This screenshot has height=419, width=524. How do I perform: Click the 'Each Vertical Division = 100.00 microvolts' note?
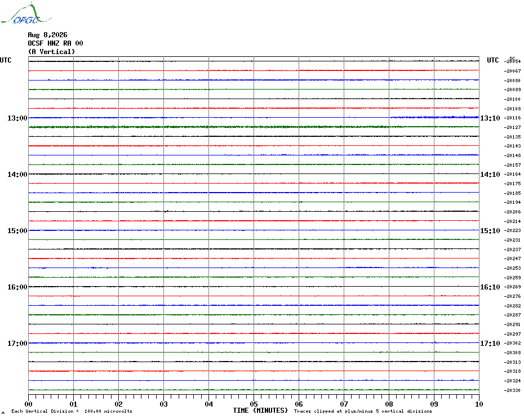click(72, 411)
